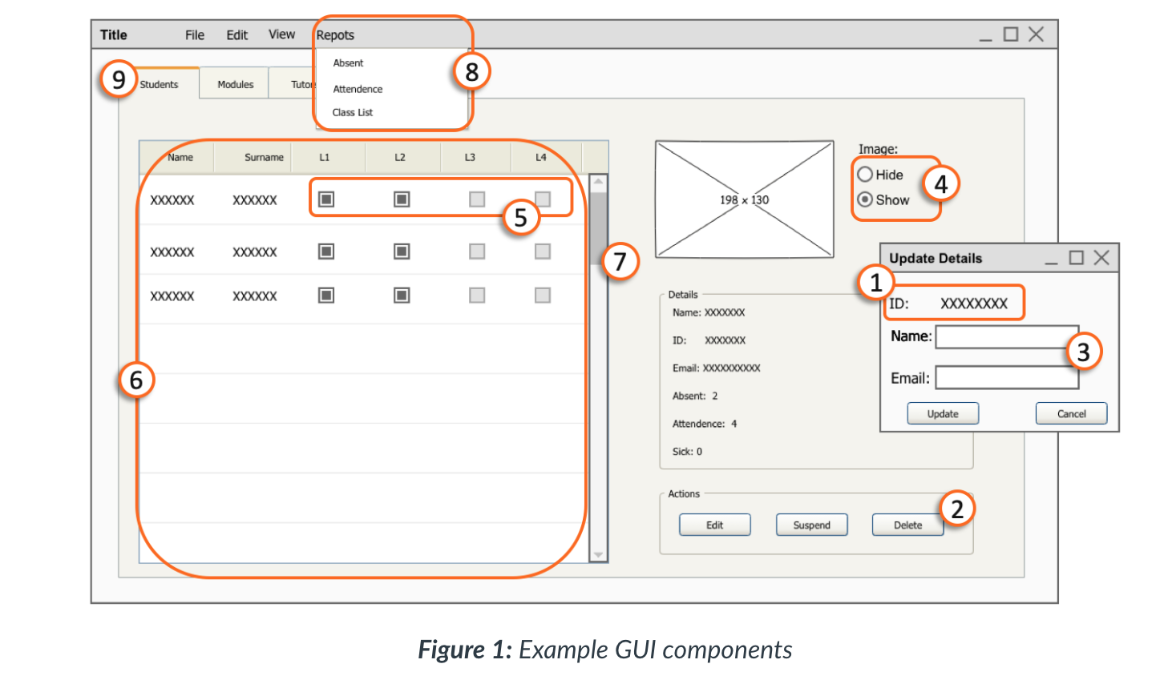
Task: Close the main Title window
Action: (x=1036, y=34)
